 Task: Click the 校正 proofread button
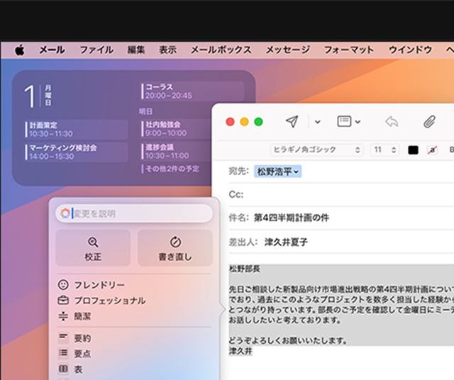click(x=93, y=247)
